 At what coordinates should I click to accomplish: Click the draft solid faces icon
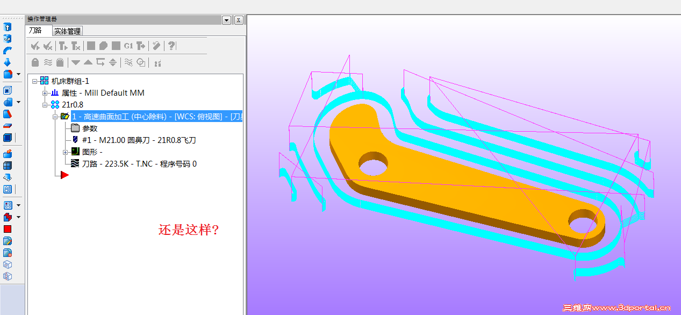click(8, 114)
